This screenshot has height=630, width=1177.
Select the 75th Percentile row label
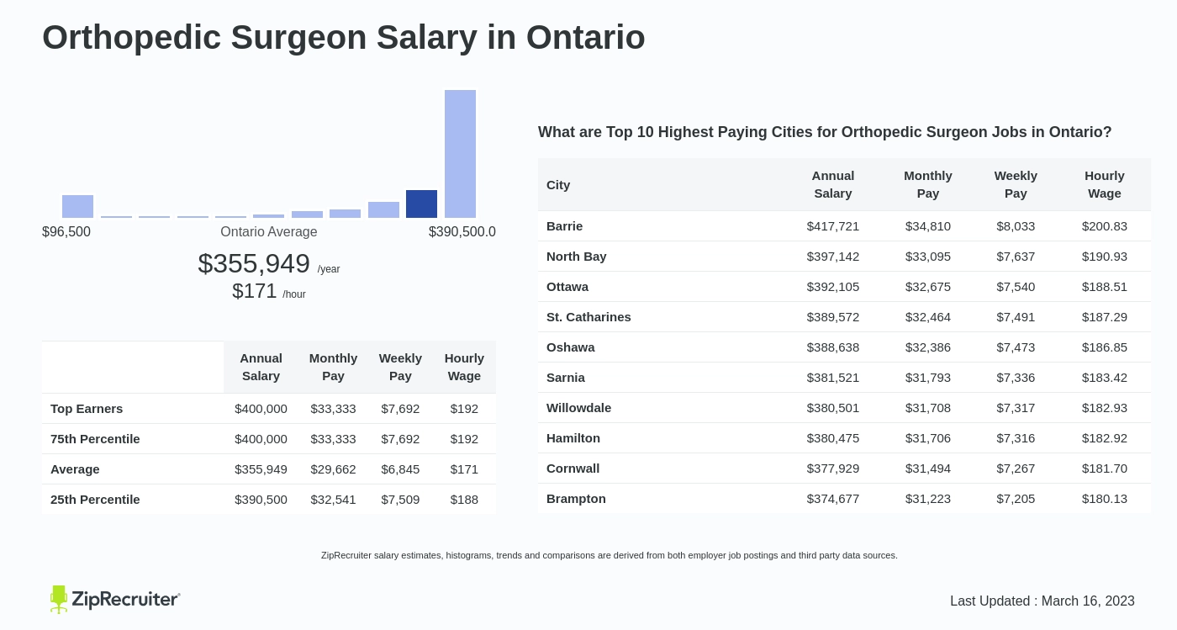pyautogui.click(x=95, y=438)
